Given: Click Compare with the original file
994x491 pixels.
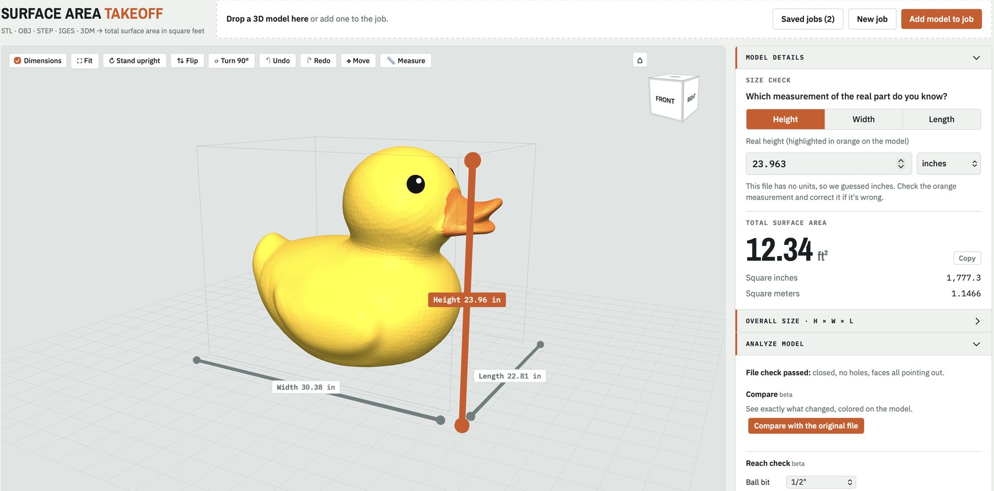Looking at the screenshot, I should (x=806, y=426).
